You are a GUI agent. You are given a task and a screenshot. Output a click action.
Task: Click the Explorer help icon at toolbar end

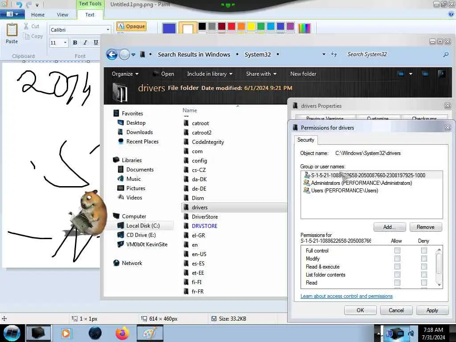pyautogui.click(x=441, y=74)
